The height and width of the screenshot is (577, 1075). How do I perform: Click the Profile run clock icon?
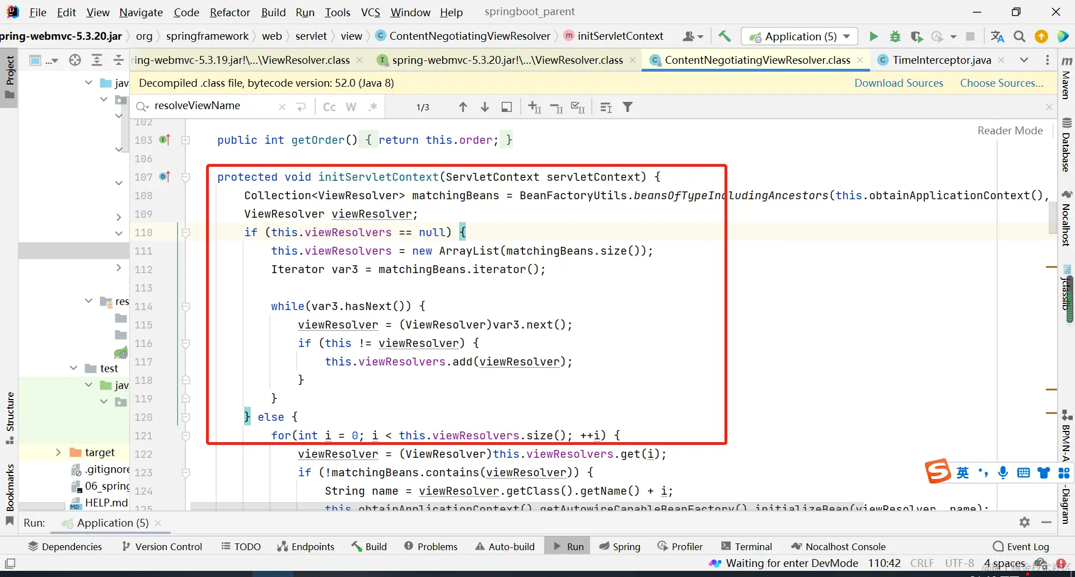pos(937,36)
